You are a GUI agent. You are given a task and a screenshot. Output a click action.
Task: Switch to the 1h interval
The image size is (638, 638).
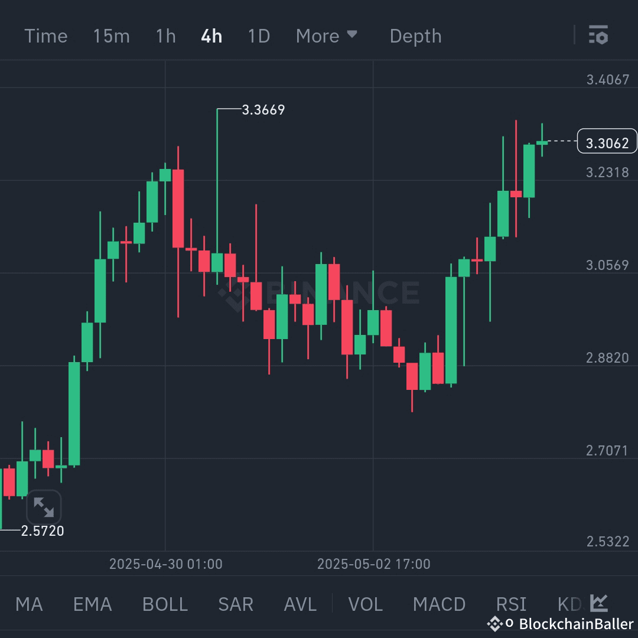(x=165, y=35)
